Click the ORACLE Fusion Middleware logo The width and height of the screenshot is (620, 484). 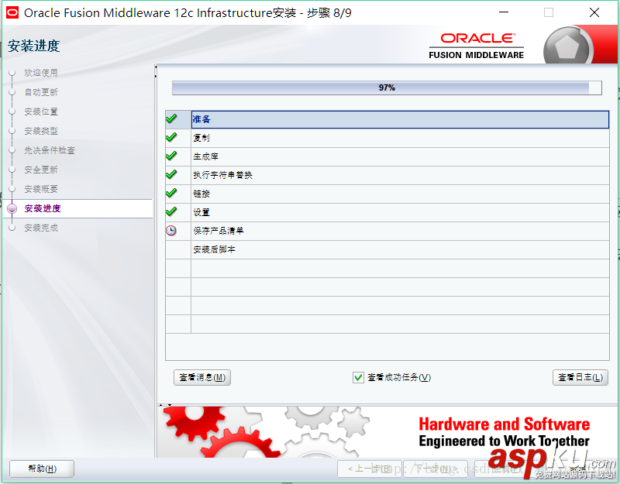[477, 46]
